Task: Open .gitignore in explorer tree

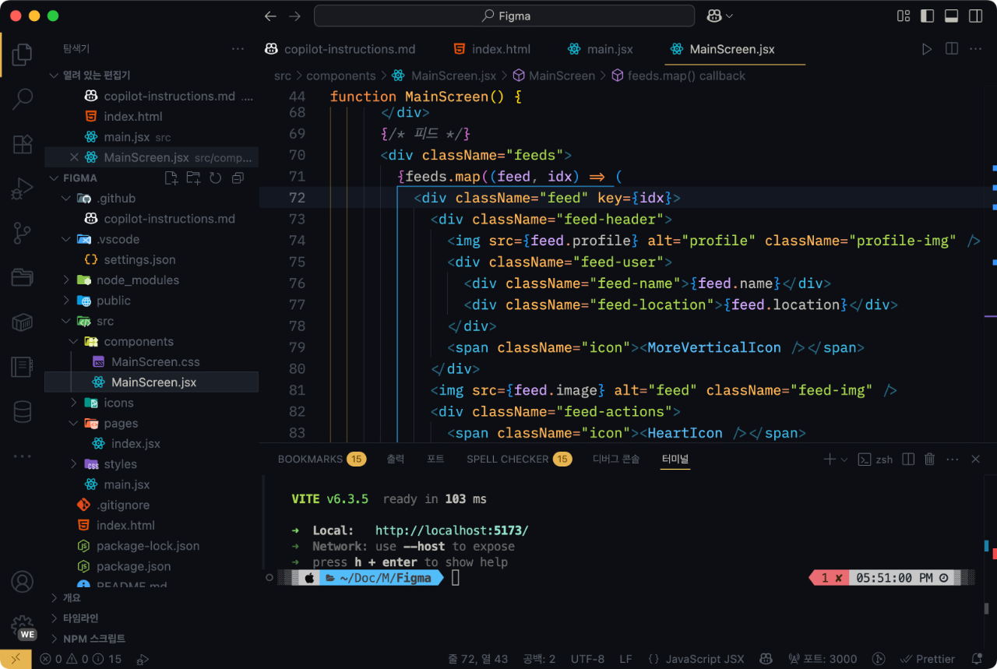Action: (x=122, y=505)
